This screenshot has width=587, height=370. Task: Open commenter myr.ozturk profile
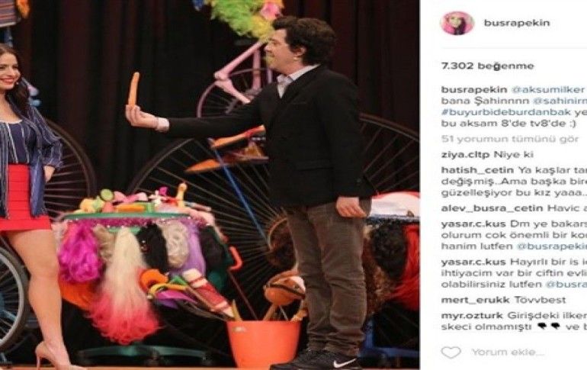pos(472,315)
